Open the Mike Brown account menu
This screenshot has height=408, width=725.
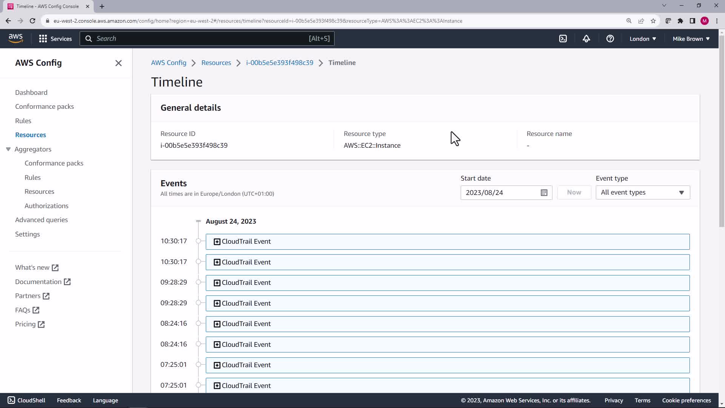point(691,39)
